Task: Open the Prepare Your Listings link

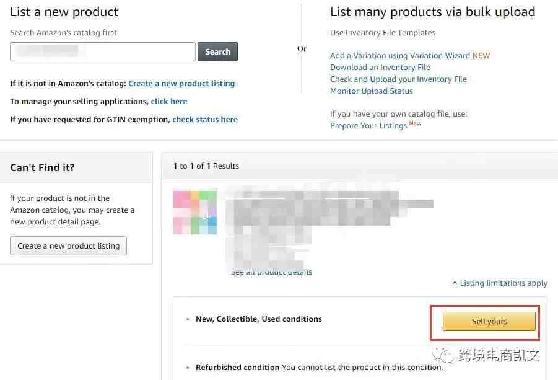Action: 368,125
